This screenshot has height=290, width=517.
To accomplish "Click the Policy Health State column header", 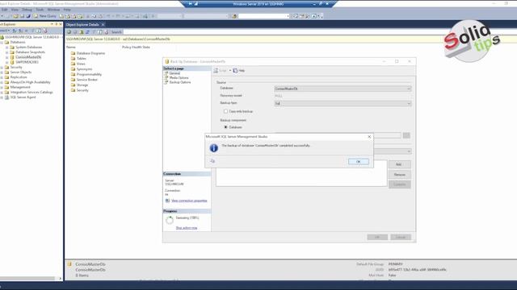I will (136, 47).
